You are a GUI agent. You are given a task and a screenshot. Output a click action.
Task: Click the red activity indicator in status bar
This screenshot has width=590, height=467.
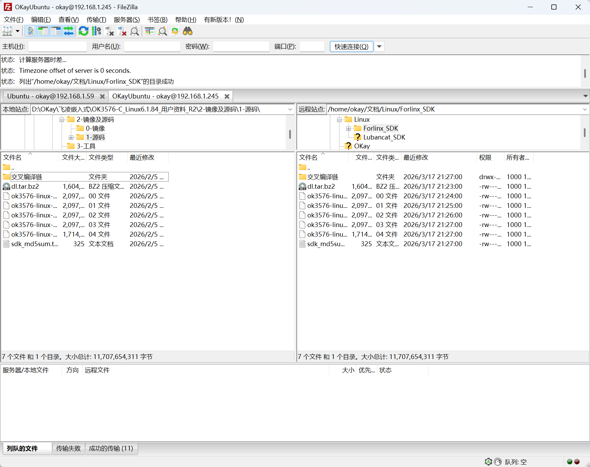pyautogui.click(x=577, y=462)
